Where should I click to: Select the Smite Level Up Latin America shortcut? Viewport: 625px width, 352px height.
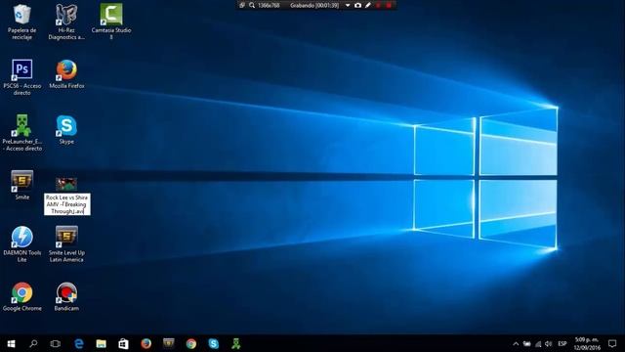[x=66, y=244]
